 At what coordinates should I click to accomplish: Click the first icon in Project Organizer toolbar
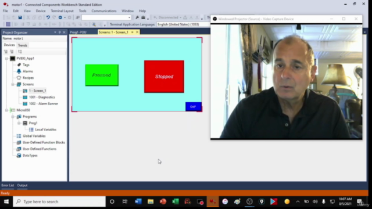click(6, 52)
